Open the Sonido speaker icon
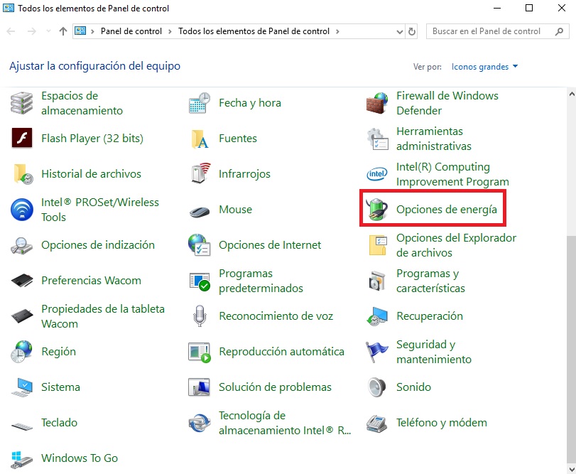 pos(377,387)
